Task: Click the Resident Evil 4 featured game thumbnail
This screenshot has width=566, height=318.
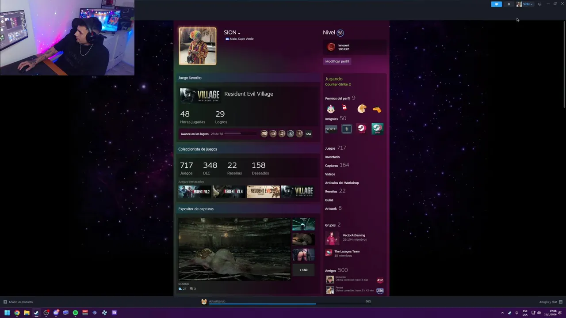Action: pyautogui.click(x=229, y=192)
